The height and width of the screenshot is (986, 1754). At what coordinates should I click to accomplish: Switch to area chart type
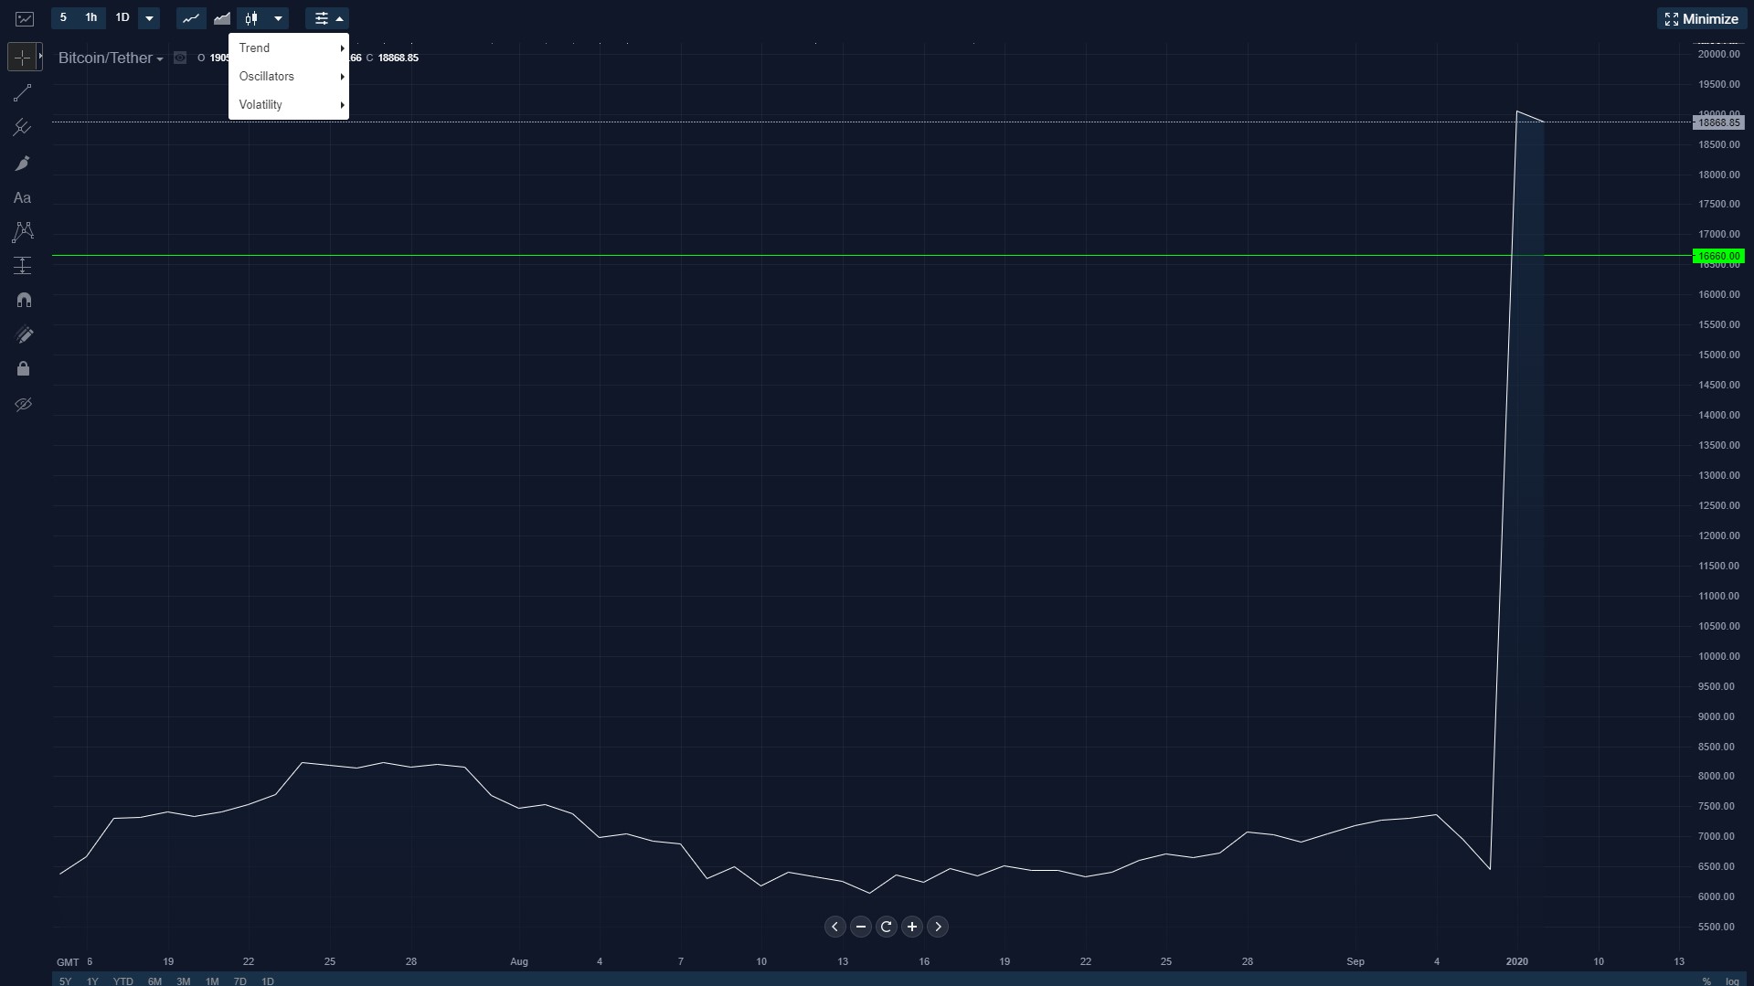221,18
